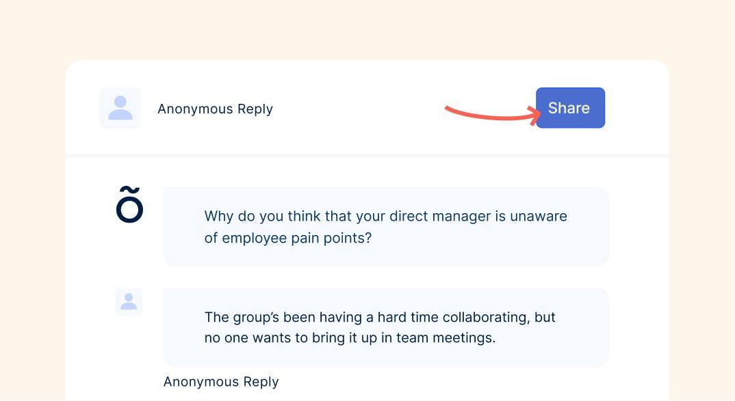Select the direct manager question bubble
This screenshot has width=735, height=401.
(x=386, y=227)
